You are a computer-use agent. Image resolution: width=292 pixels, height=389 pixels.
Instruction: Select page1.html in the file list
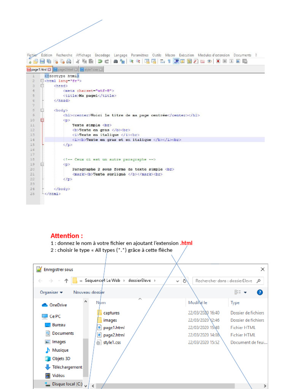tap(114, 327)
